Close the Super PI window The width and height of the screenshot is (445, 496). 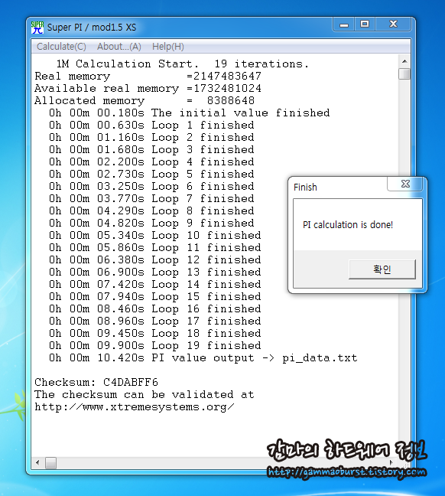tap(393, 24)
